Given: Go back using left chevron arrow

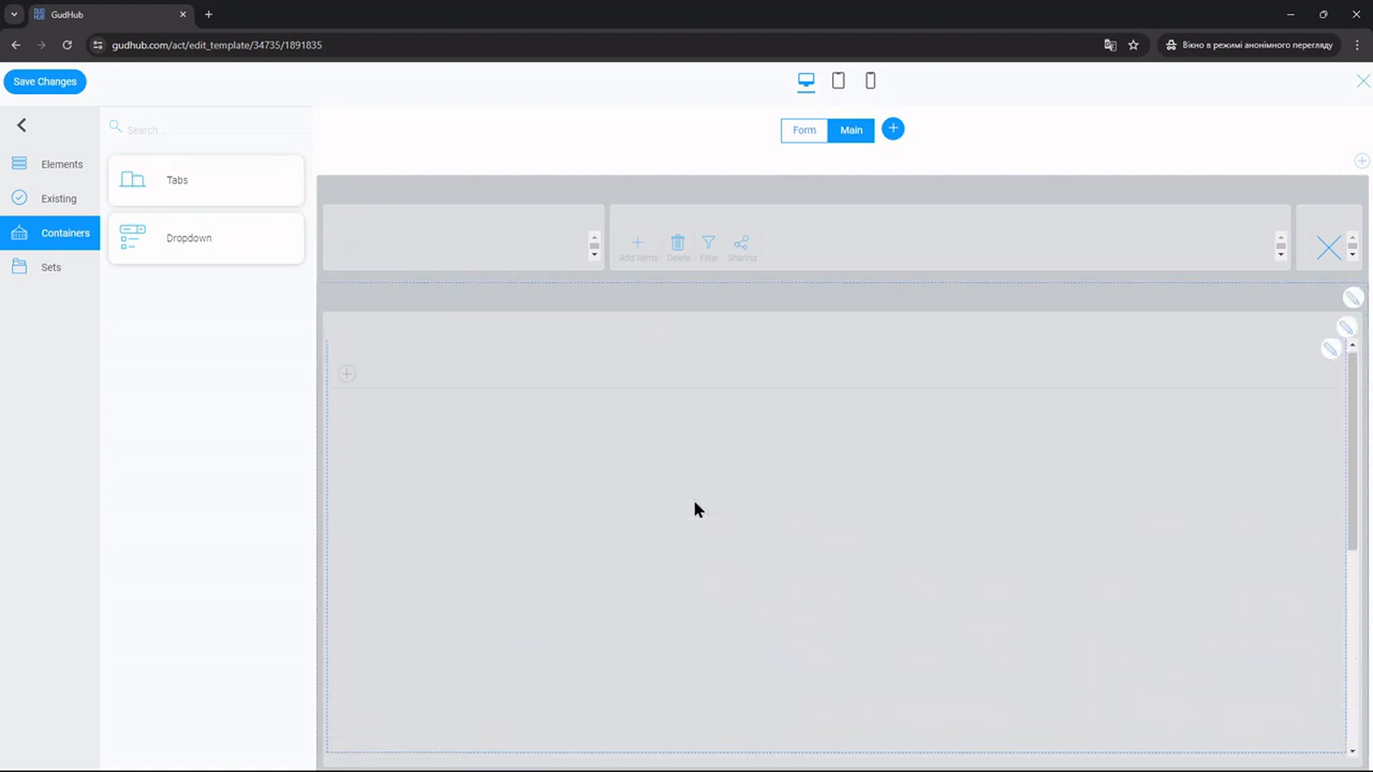Looking at the screenshot, I should [x=22, y=125].
